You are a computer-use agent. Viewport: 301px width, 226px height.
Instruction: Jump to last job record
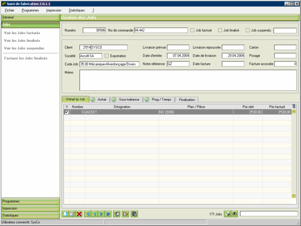[x=108, y=214]
